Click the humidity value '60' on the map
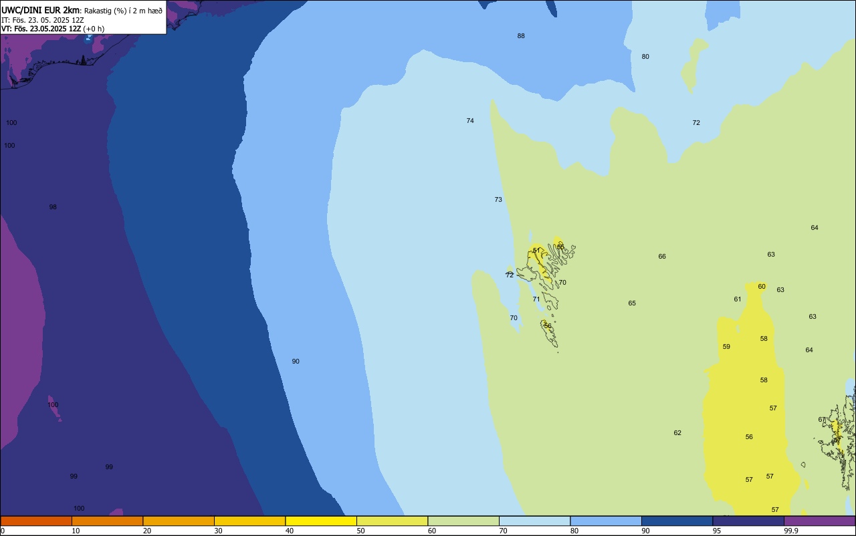The image size is (856, 536). pyautogui.click(x=762, y=287)
